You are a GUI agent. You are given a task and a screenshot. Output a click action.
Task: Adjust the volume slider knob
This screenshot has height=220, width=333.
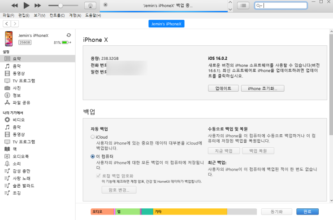coord(61,5)
